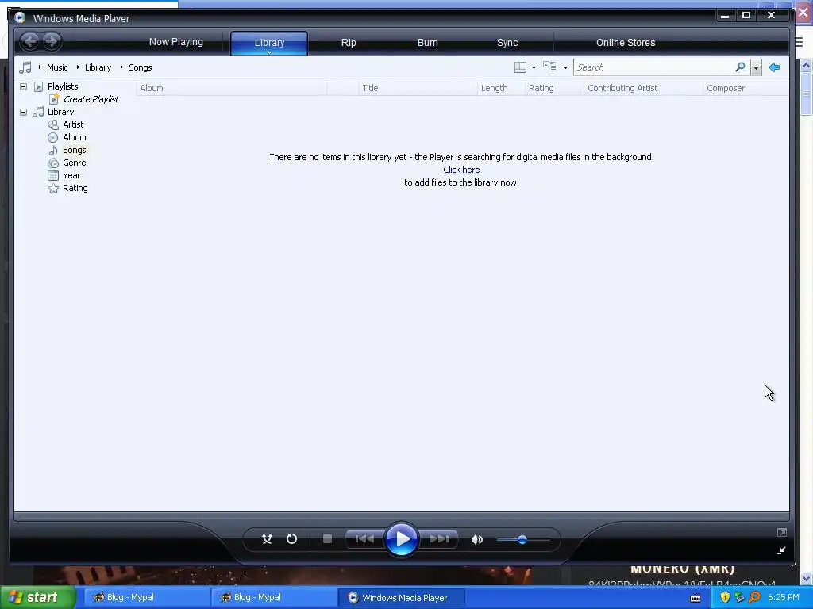Mute the sound with the speaker icon
The image size is (813, 609).
pyautogui.click(x=477, y=539)
